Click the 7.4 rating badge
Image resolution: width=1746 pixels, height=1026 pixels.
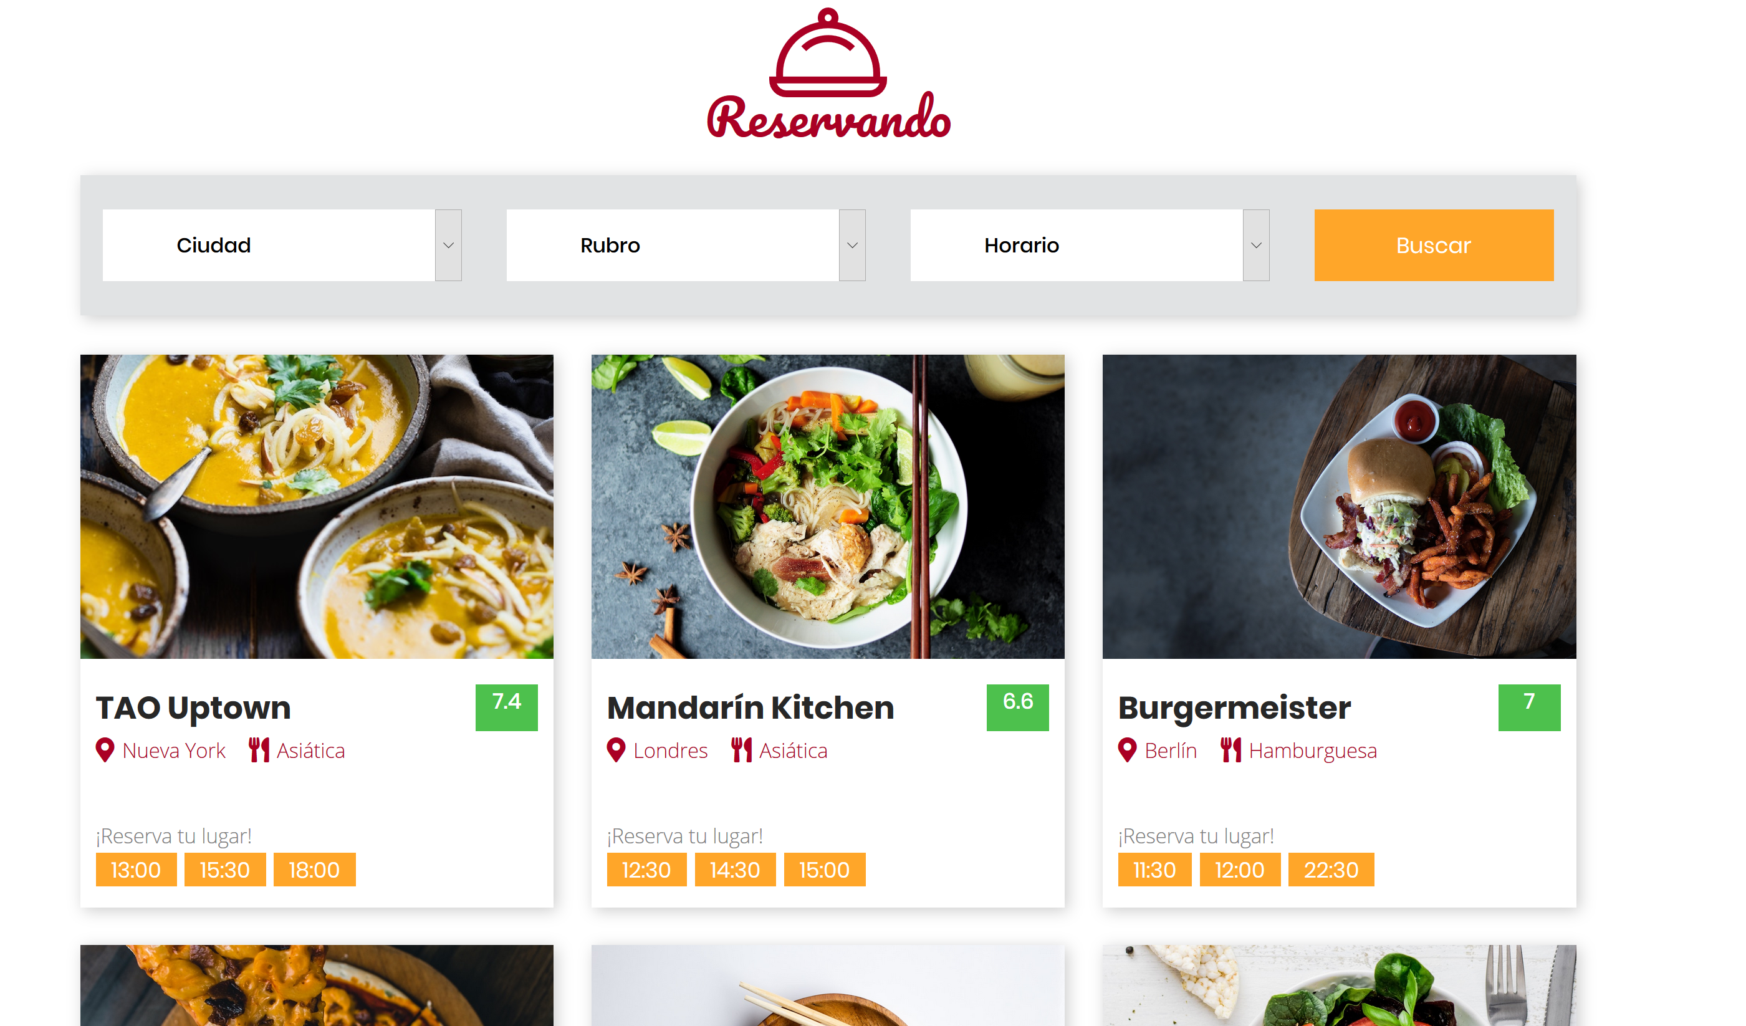(507, 707)
